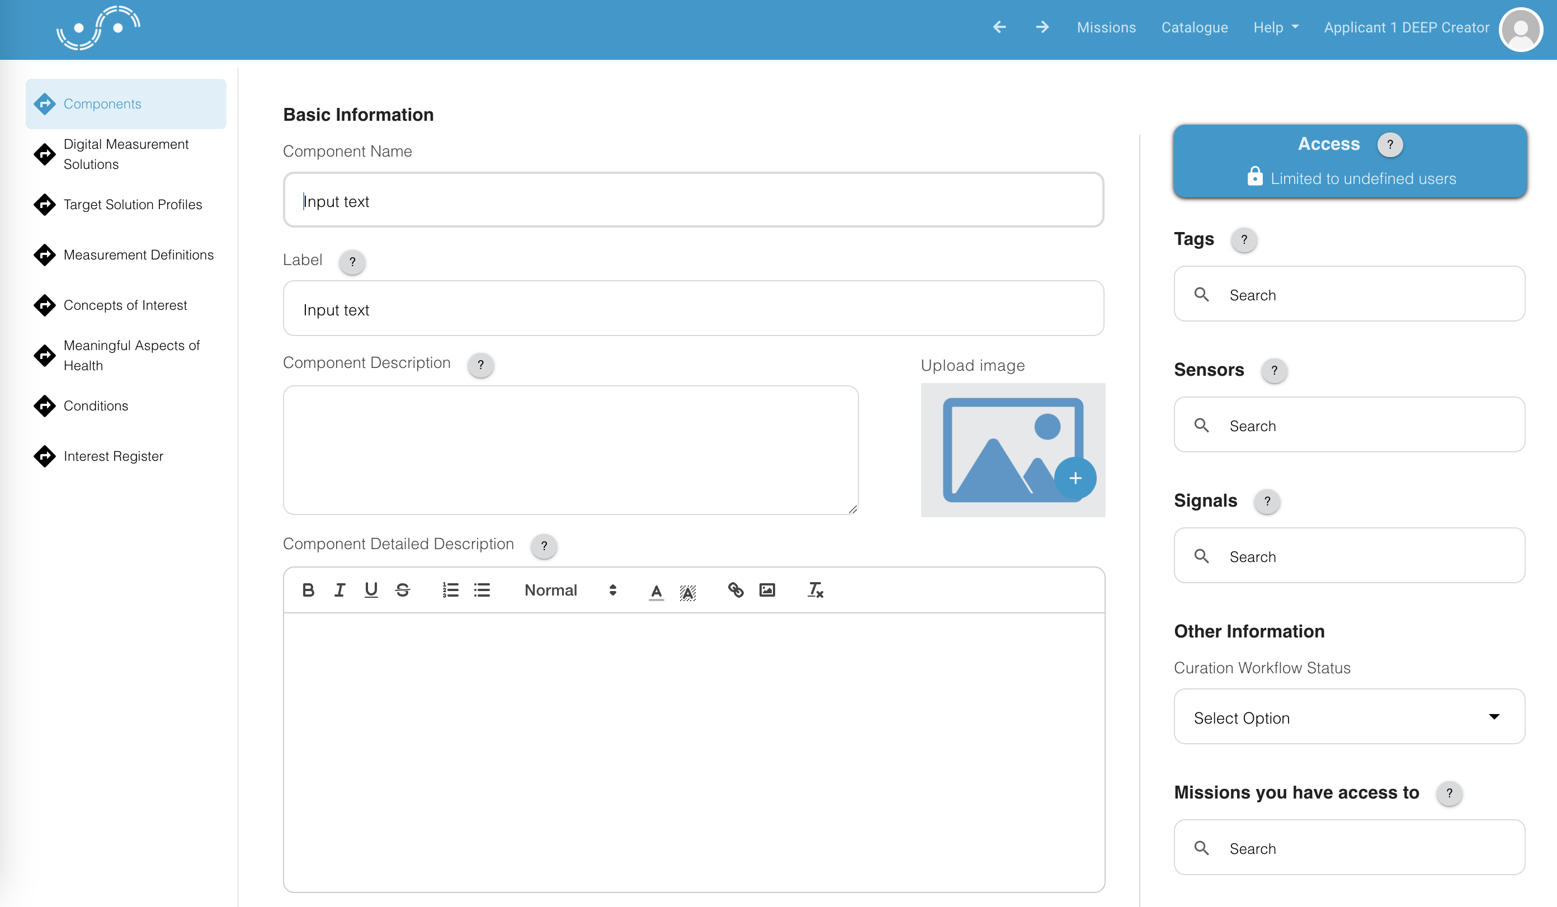The height and width of the screenshot is (907, 1557).
Task: Click the Access lock icon
Action: [x=1255, y=177]
